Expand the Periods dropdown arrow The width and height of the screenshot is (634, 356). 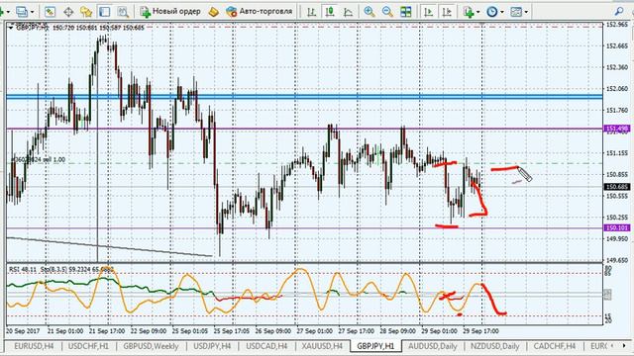[502, 12]
